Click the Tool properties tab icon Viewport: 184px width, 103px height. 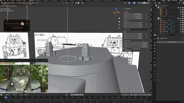point(155,39)
